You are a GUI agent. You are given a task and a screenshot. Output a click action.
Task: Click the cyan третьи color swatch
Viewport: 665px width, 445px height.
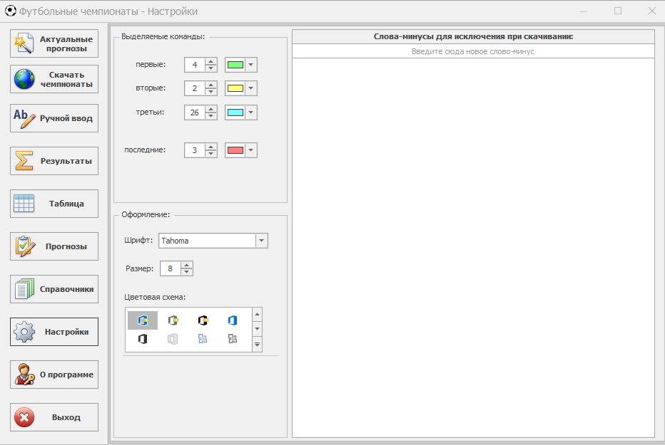[x=235, y=112]
